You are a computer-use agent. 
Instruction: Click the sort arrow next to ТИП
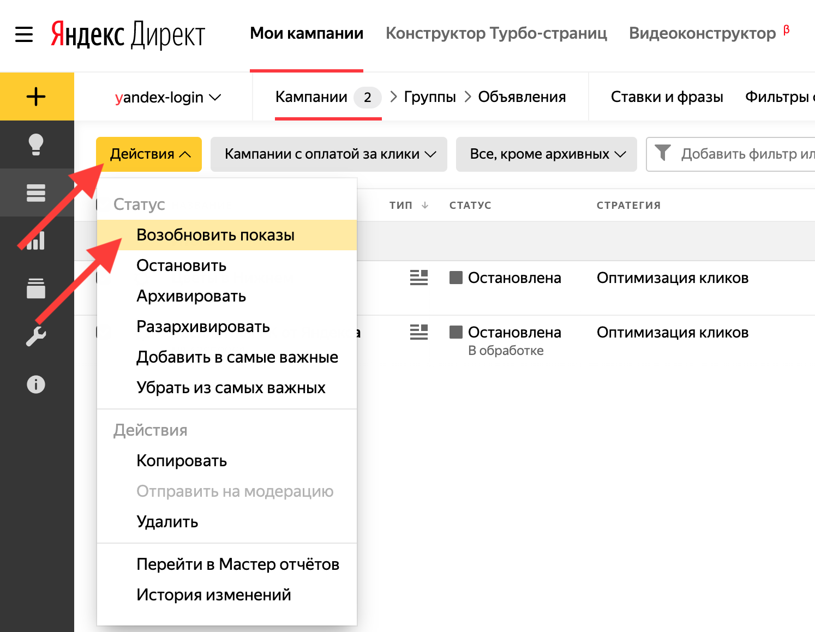click(425, 205)
